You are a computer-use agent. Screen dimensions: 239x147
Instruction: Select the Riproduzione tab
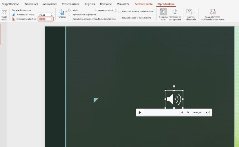166,4
